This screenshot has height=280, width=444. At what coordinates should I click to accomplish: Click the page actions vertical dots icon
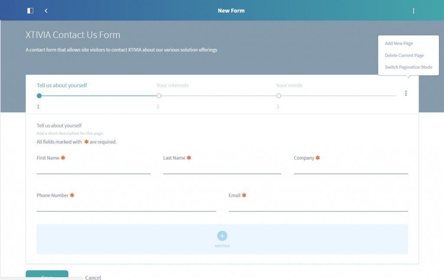pos(406,93)
